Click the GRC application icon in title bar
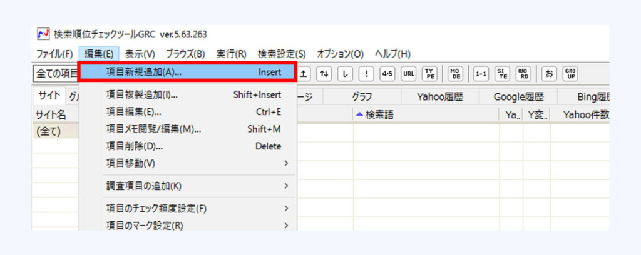 43,34
